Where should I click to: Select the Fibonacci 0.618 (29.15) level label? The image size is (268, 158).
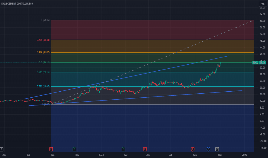click(43, 72)
